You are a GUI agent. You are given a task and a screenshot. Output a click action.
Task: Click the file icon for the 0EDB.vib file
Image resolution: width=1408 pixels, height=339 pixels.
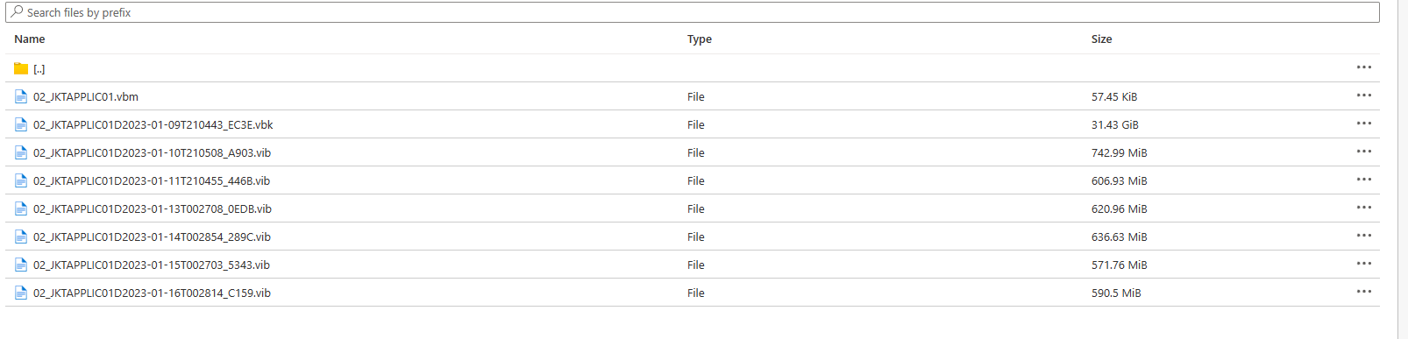(x=21, y=208)
